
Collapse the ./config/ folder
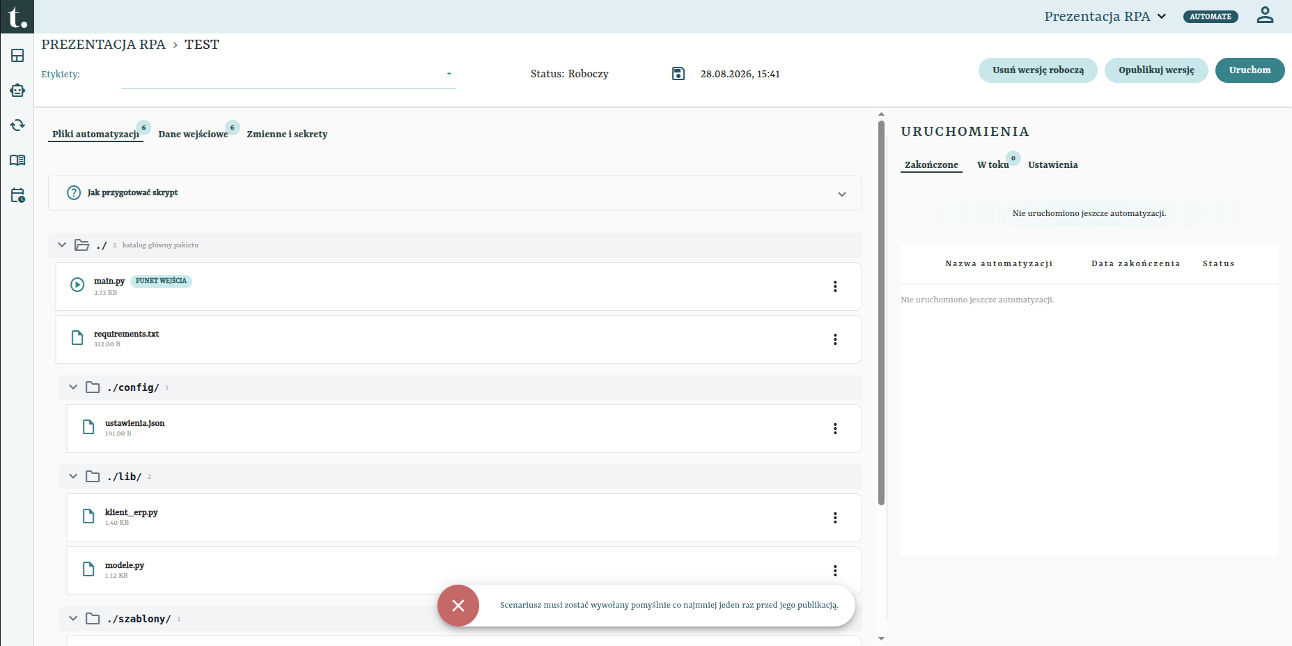coord(73,387)
